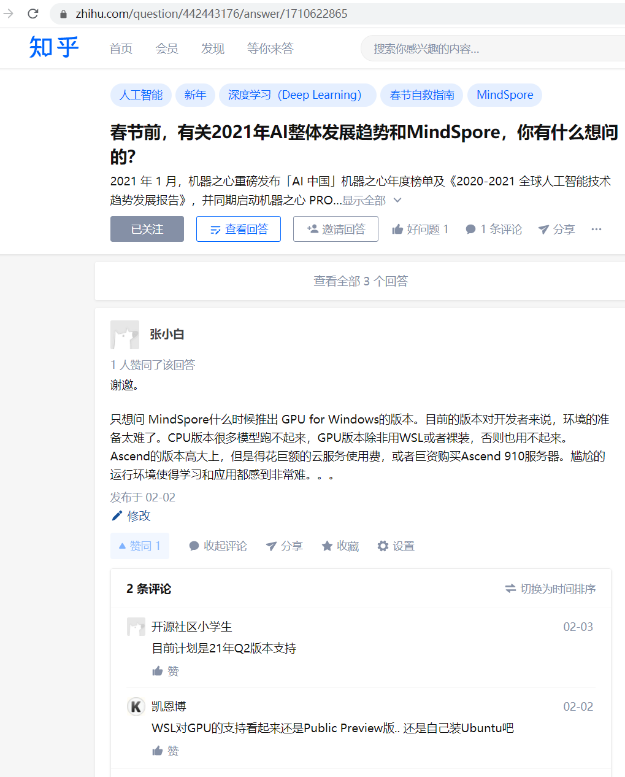Click 凯恩博's K avatar
Viewport: 625px width, 777px height.
[x=136, y=706]
